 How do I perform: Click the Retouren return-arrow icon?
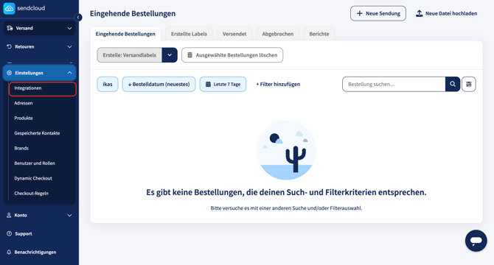coord(9,46)
